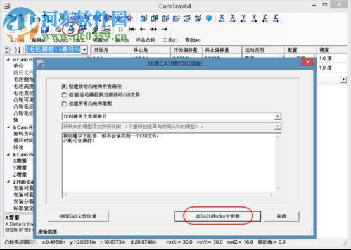Click the 在SolidWorks中创建 button
This screenshot has width=351, height=250.
(x=217, y=216)
